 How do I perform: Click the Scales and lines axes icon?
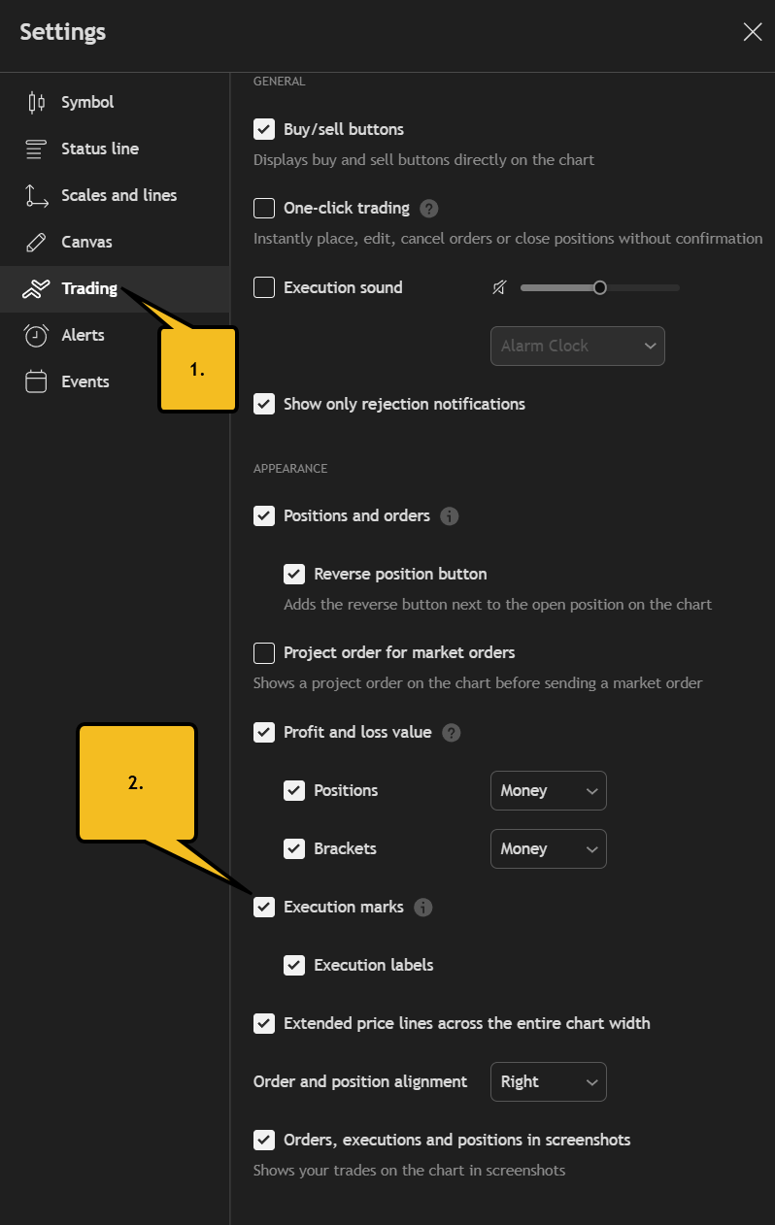coord(36,195)
